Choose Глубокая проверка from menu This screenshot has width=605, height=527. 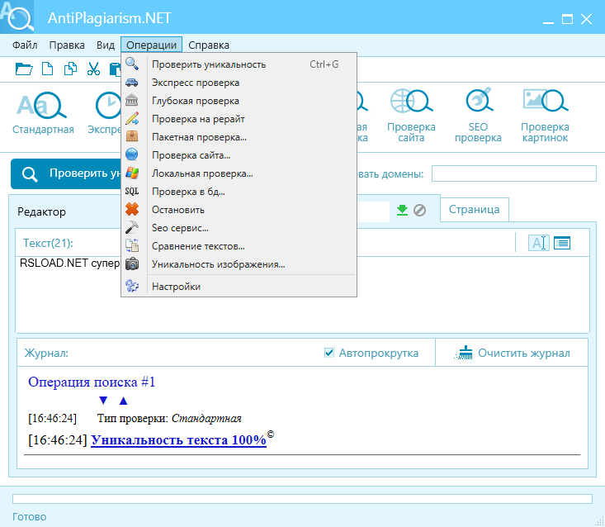239,101
